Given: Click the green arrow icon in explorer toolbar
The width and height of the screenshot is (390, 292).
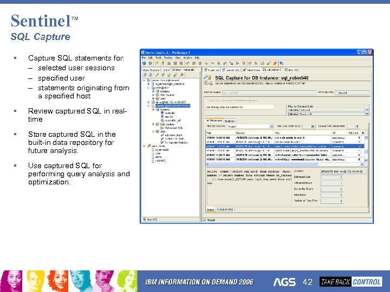Looking at the screenshot, I should coord(175,75).
